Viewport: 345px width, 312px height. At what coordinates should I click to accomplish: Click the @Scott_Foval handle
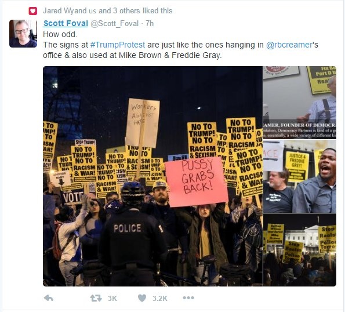(114, 24)
